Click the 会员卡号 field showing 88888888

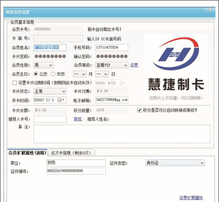tap(58, 29)
